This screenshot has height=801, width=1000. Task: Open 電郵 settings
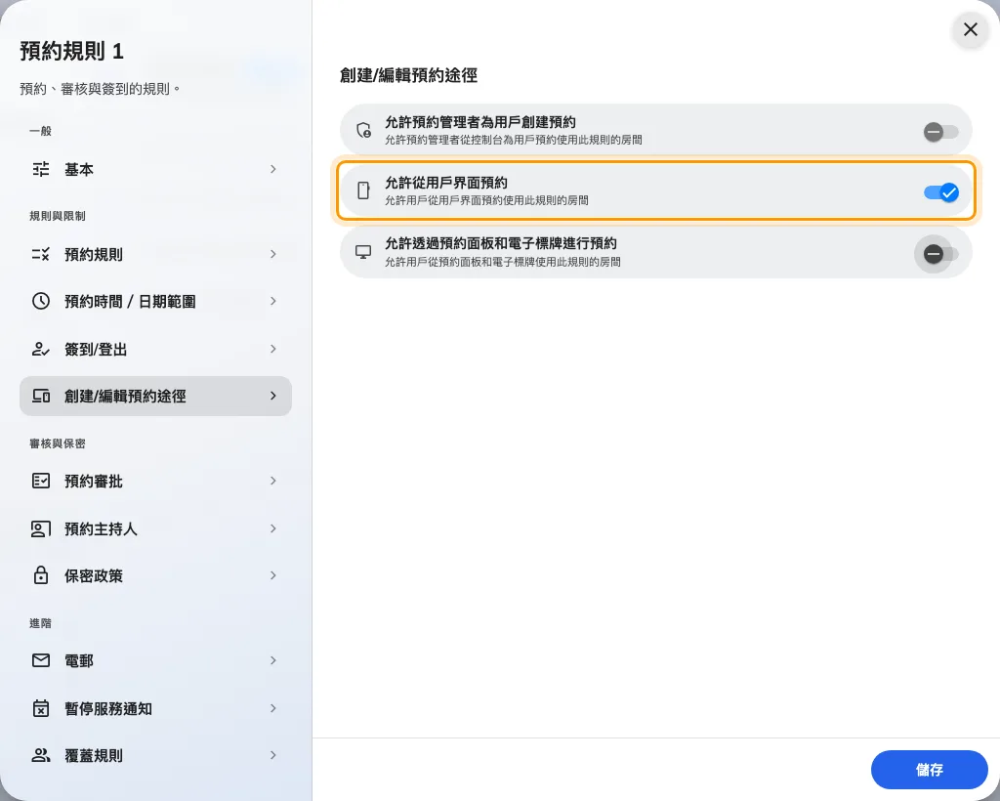(155, 660)
